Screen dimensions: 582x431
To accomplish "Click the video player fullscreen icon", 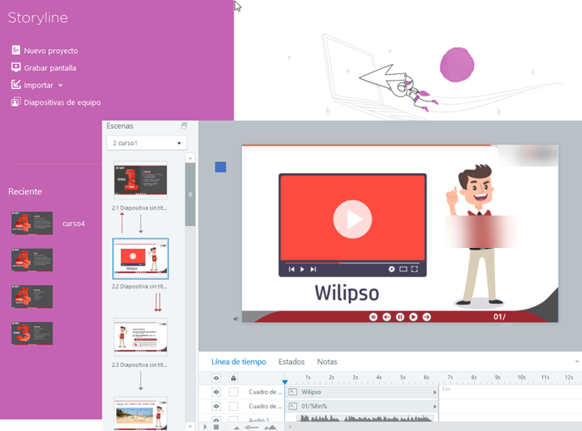I will (x=415, y=270).
